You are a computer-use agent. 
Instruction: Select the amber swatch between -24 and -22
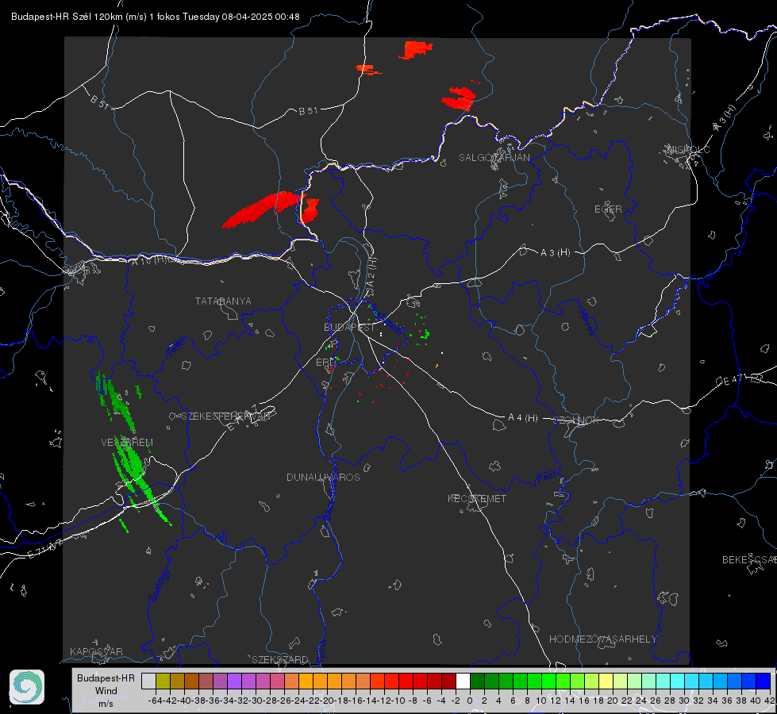tap(306, 681)
